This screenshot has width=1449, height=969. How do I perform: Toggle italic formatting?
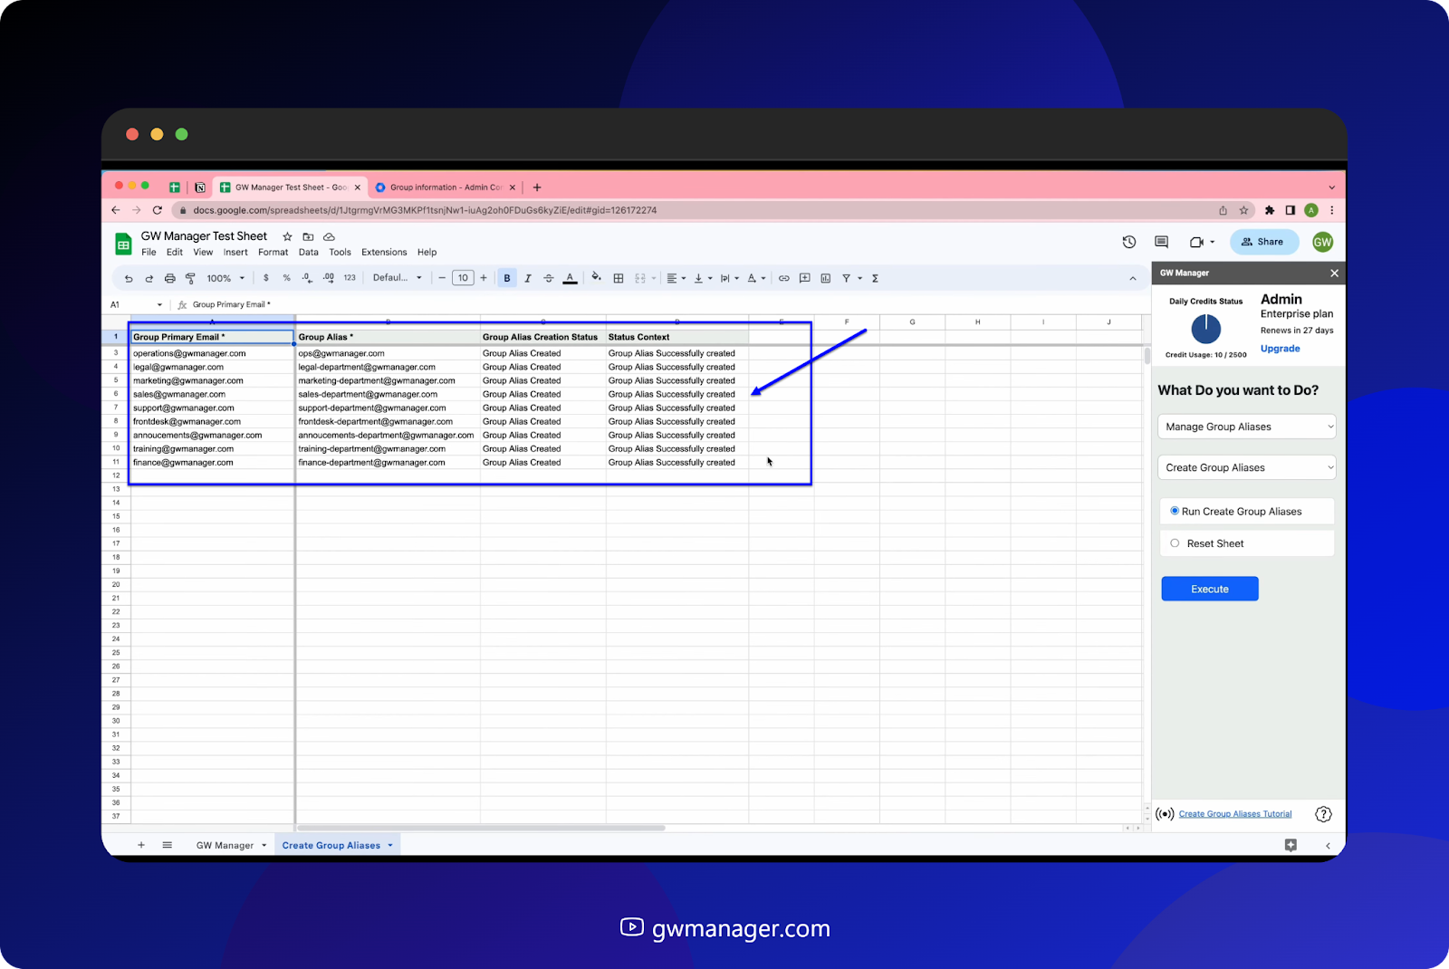pyautogui.click(x=528, y=278)
